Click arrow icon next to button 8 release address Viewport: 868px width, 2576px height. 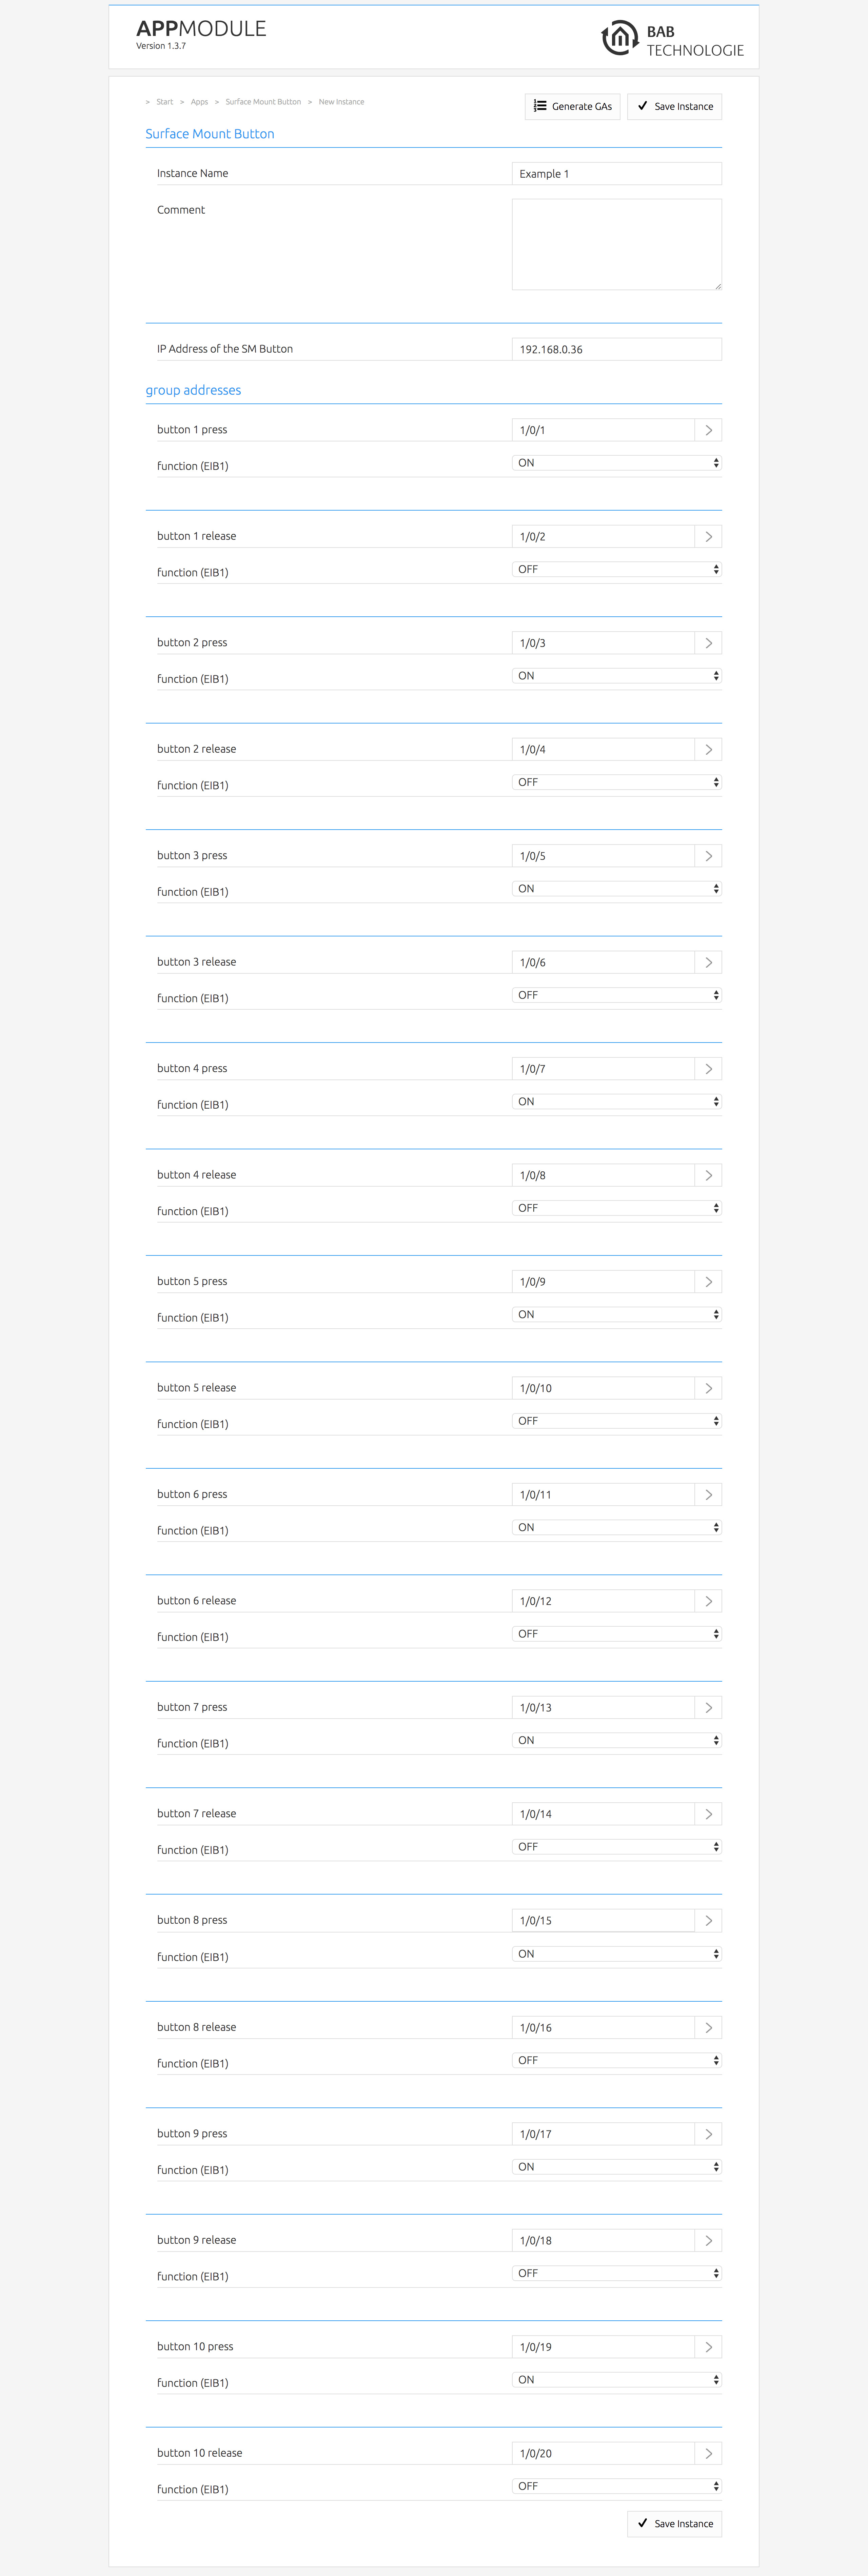(708, 2027)
